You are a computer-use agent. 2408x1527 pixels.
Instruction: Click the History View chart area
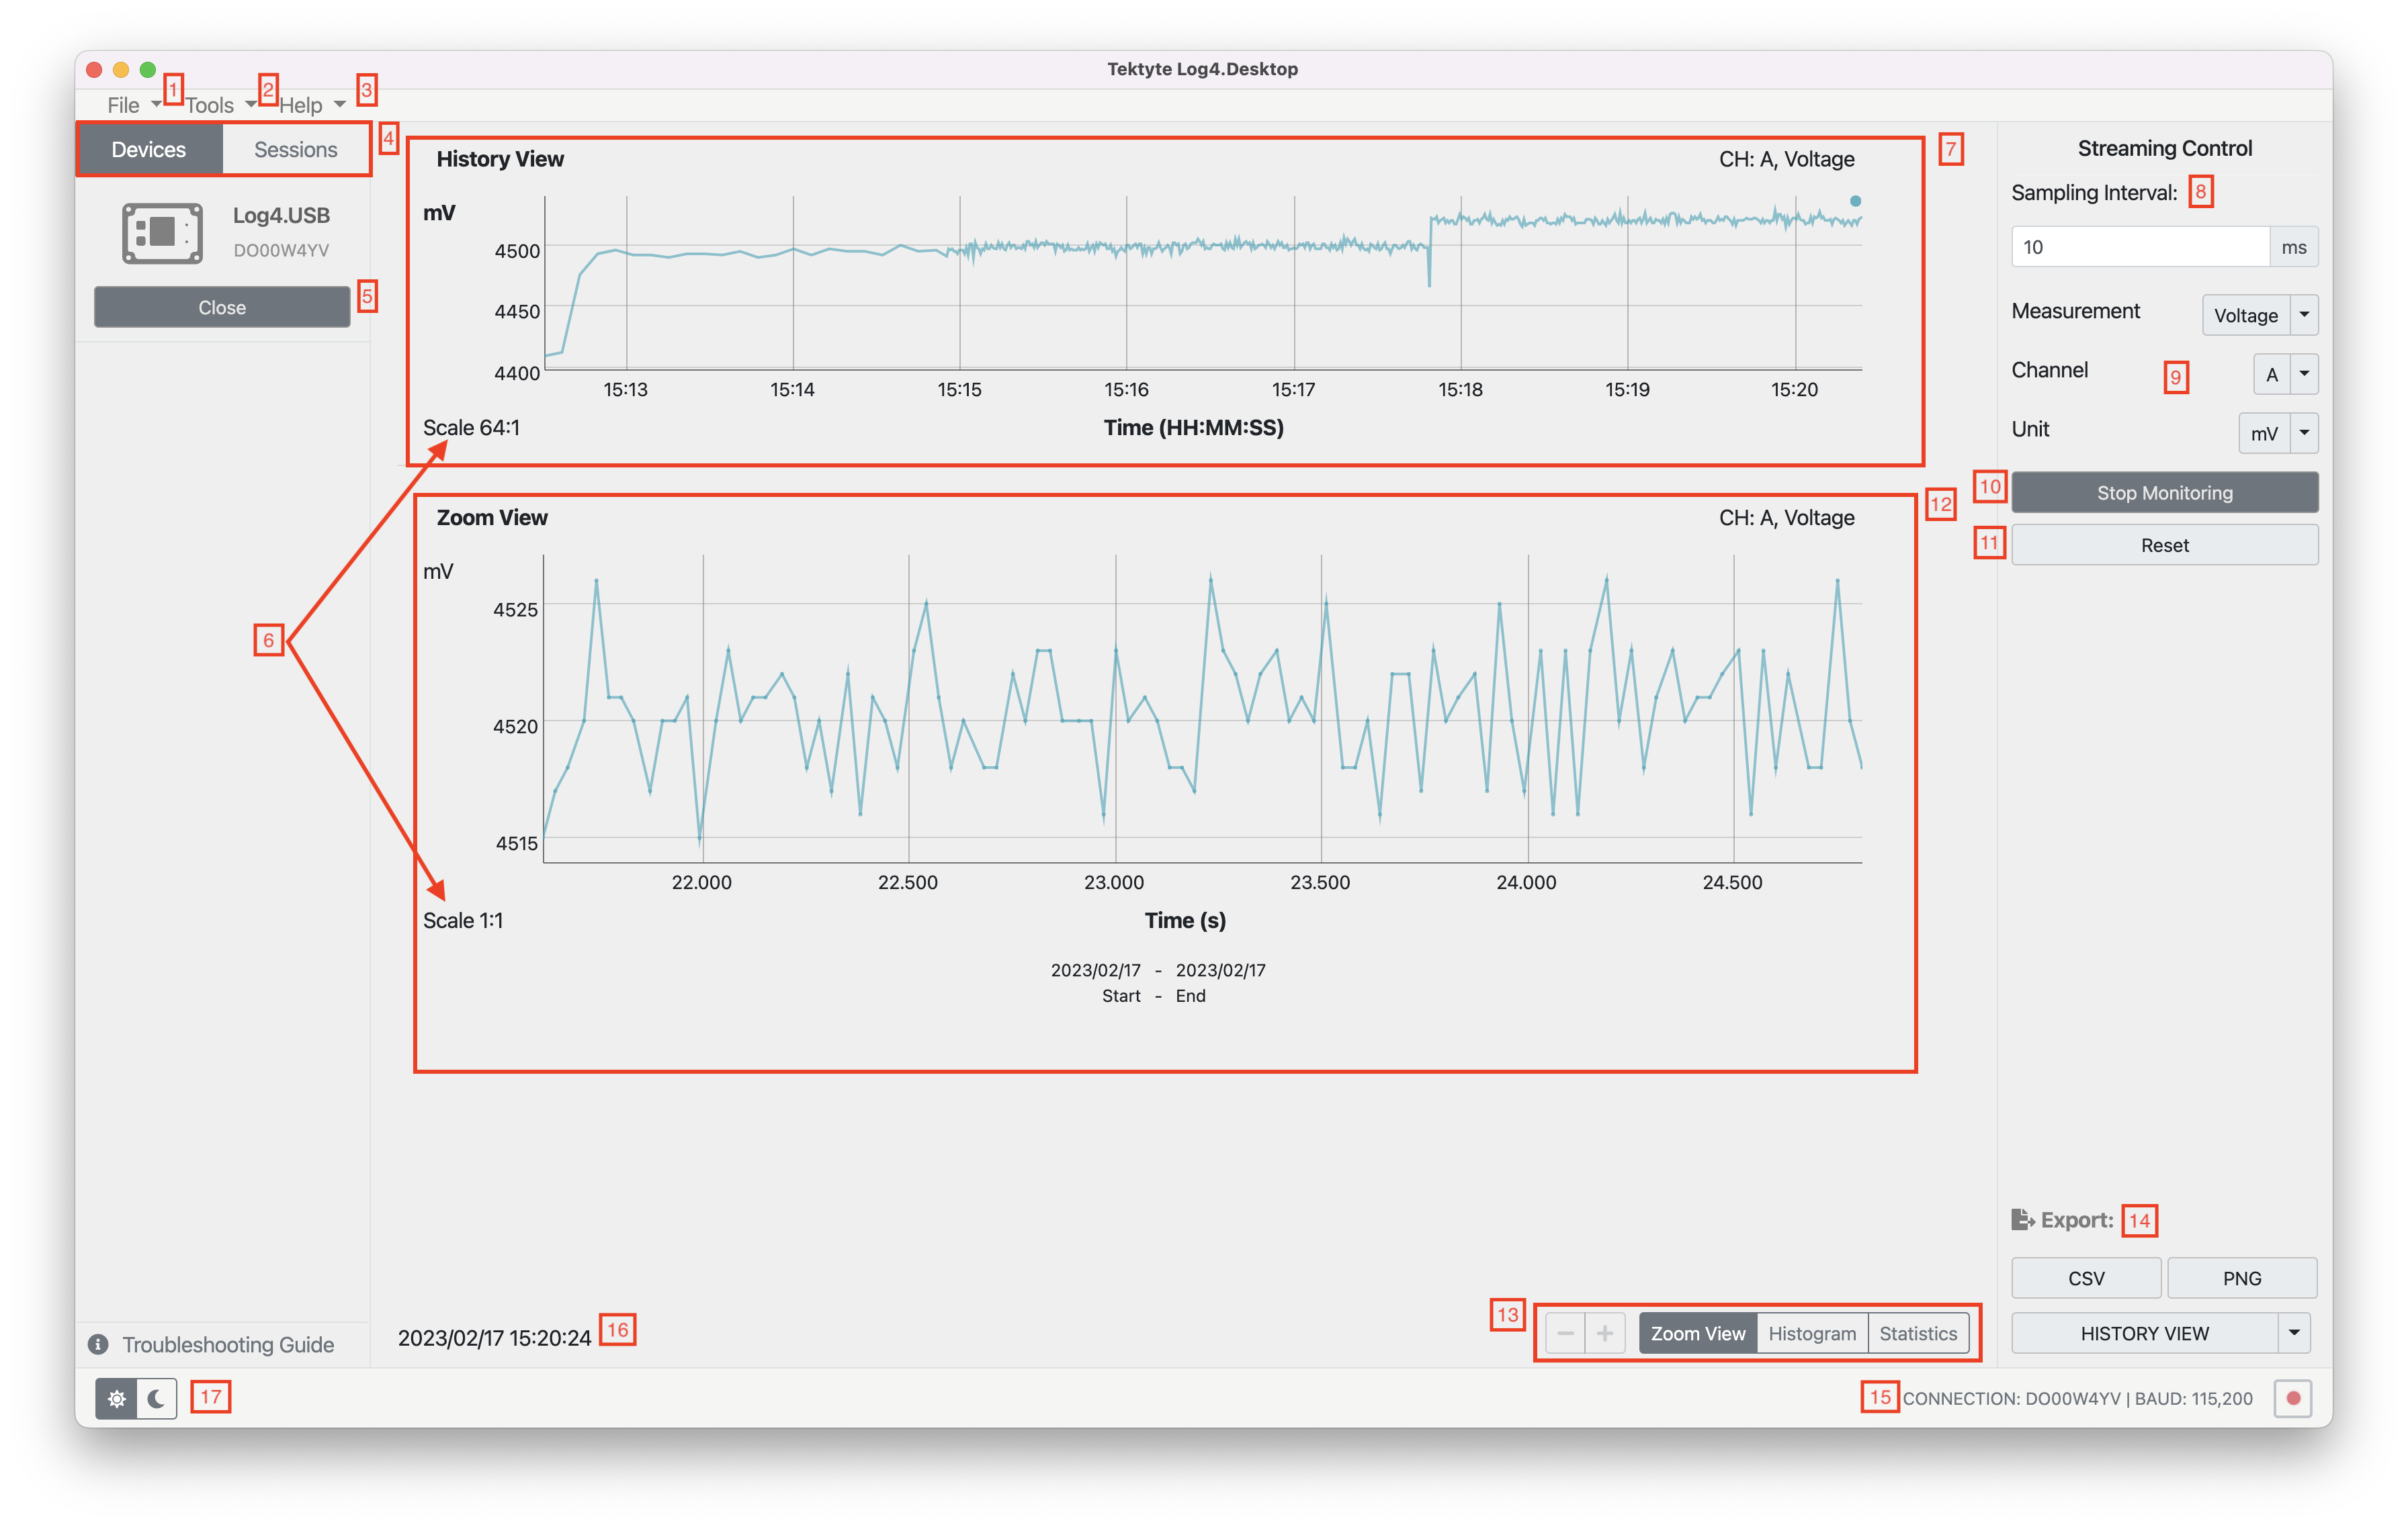(x=1202, y=283)
